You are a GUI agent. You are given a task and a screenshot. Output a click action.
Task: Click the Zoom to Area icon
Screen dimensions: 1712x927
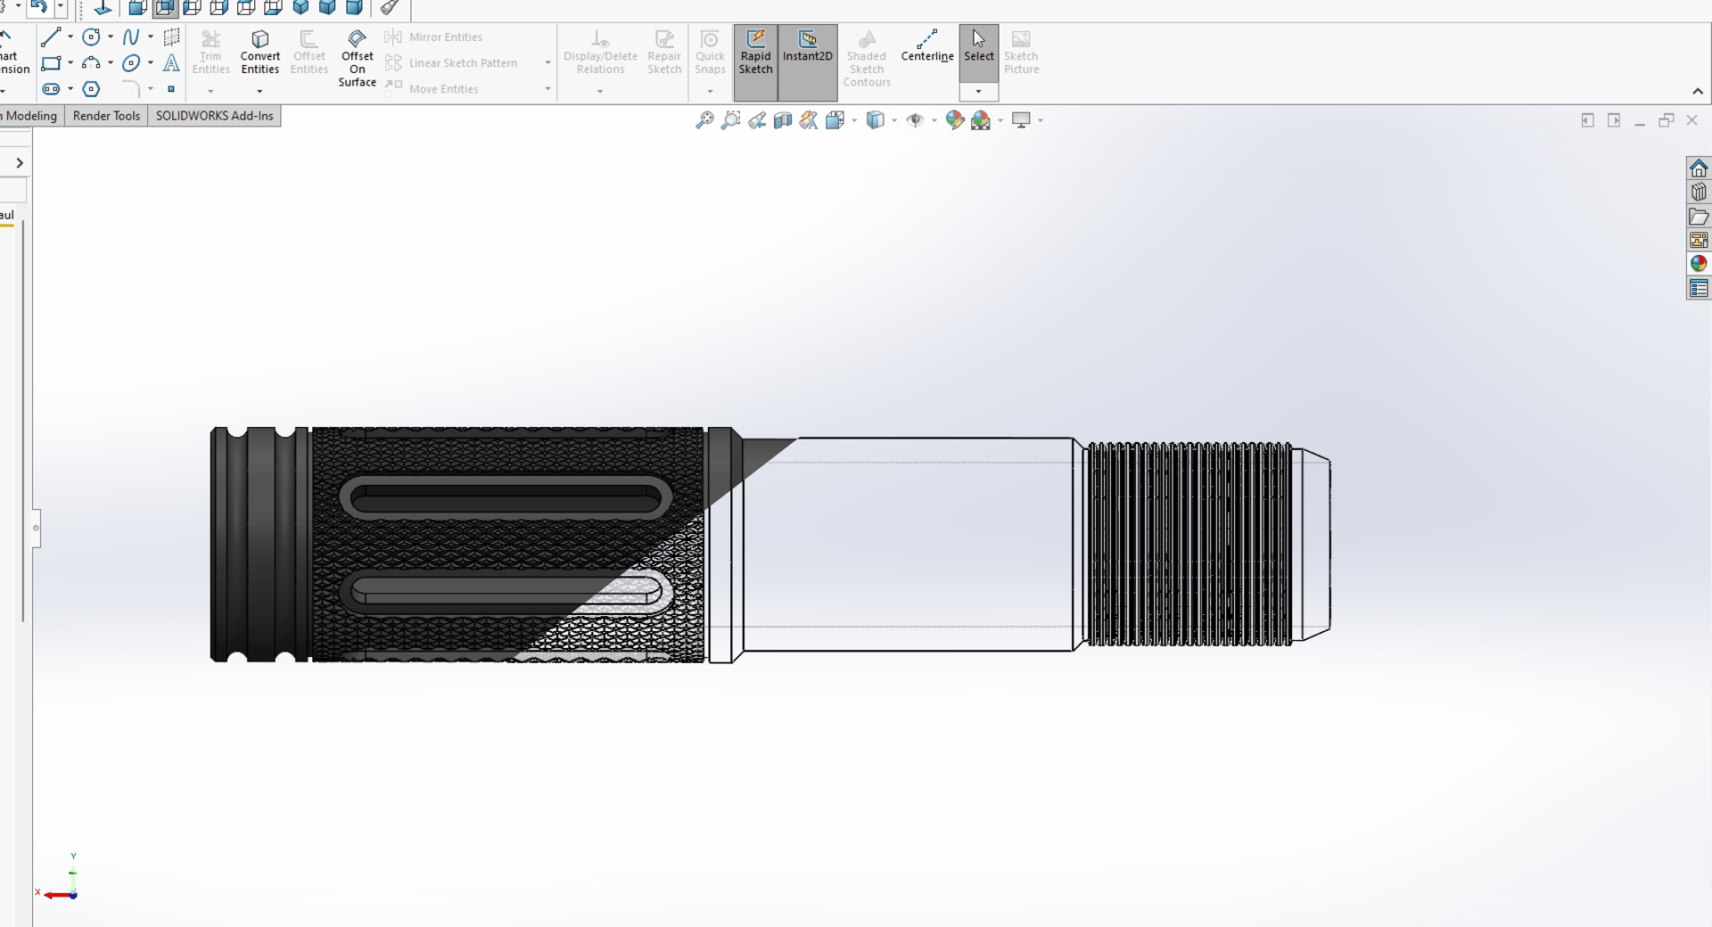(730, 120)
